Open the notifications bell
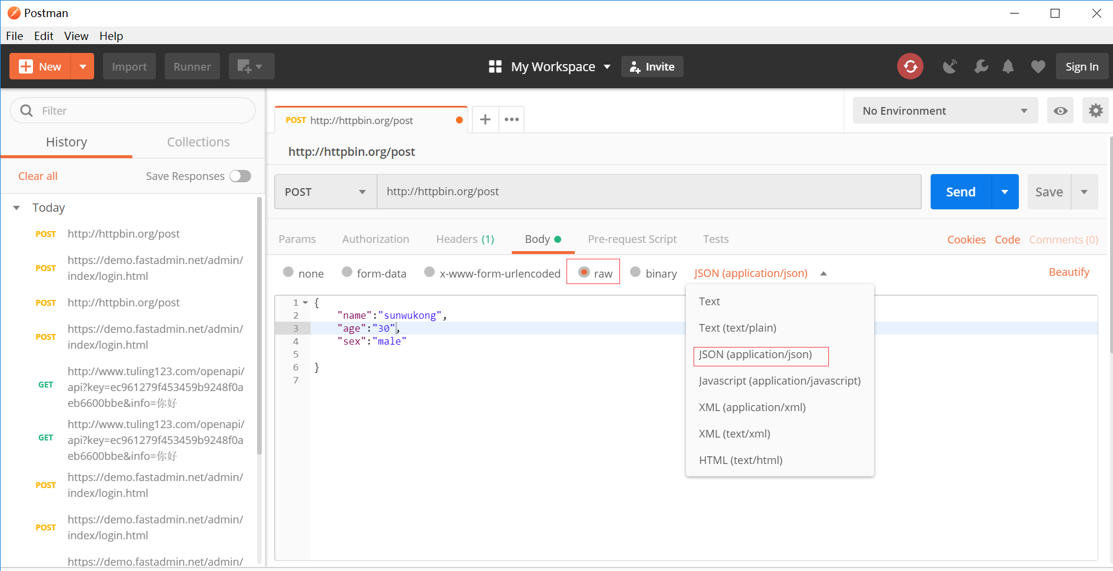Image resolution: width=1113 pixels, height=571 pixels. click(1008, 66)
